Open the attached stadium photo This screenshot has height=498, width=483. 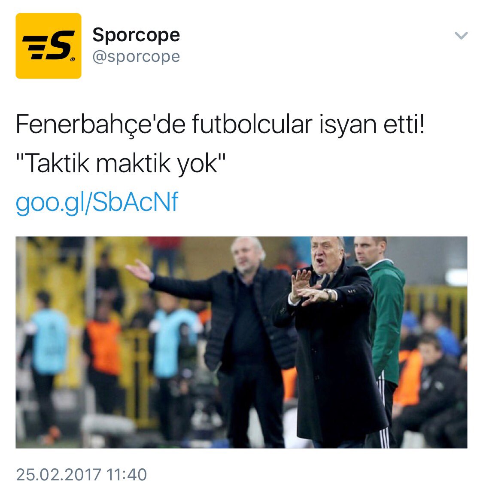[241, 342]
